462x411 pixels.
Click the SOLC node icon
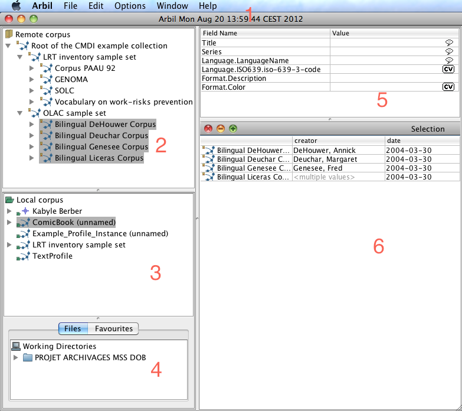[x=46, y=90]
